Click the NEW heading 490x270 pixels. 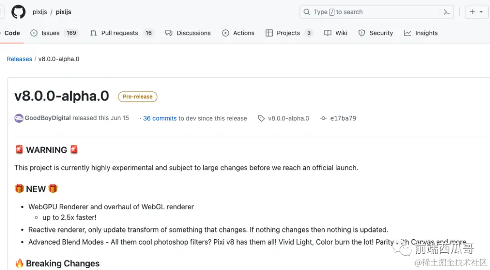36,189
